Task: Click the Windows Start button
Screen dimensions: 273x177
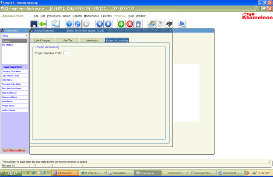Action: tap(11, 174)
